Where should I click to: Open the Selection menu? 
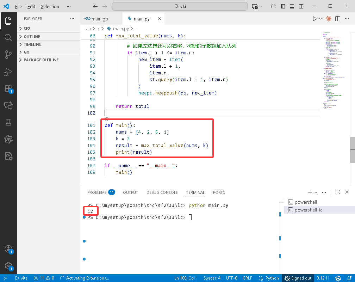[x=50, y=6]
